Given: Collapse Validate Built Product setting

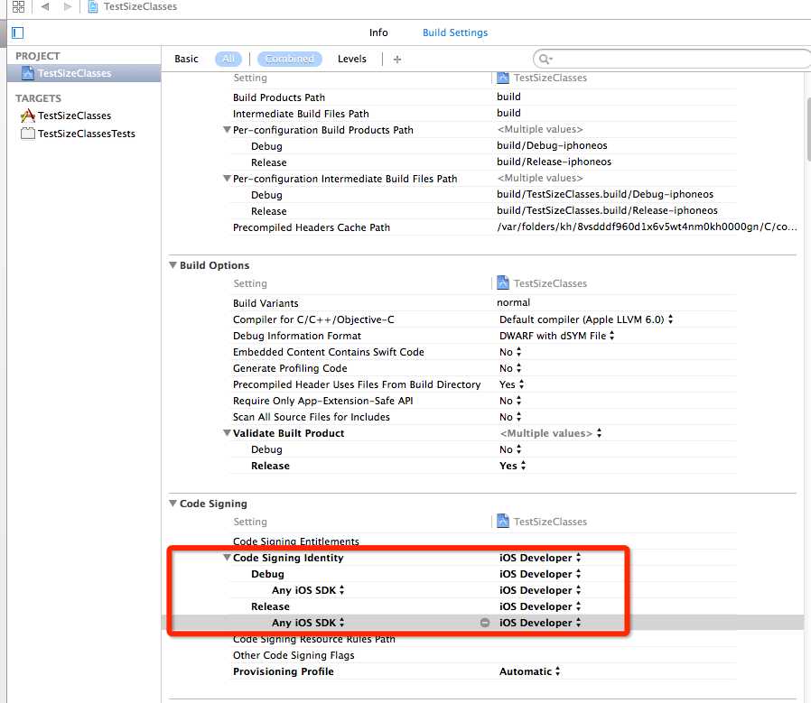Looking at the screenshot, I should point(227,433).
